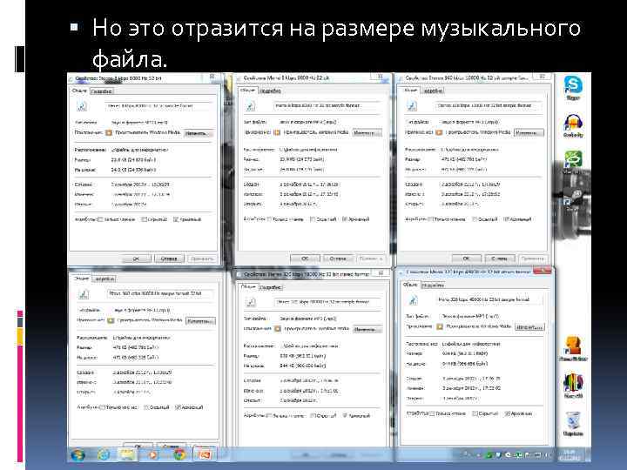Image resolution: width=627 pixels, height=470 pixels.
Task: Toggle 'Только чтение' in titled Stereo 960 kbps dialog
Action: coord(431,219)
